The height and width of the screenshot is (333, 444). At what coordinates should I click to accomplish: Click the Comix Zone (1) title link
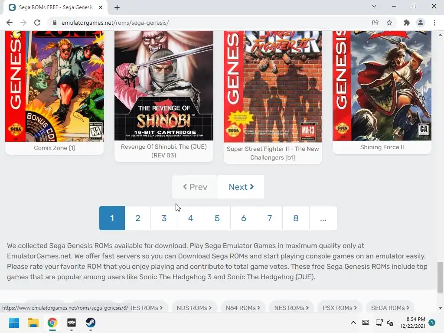pyautogui.click(x=55, y=148)
